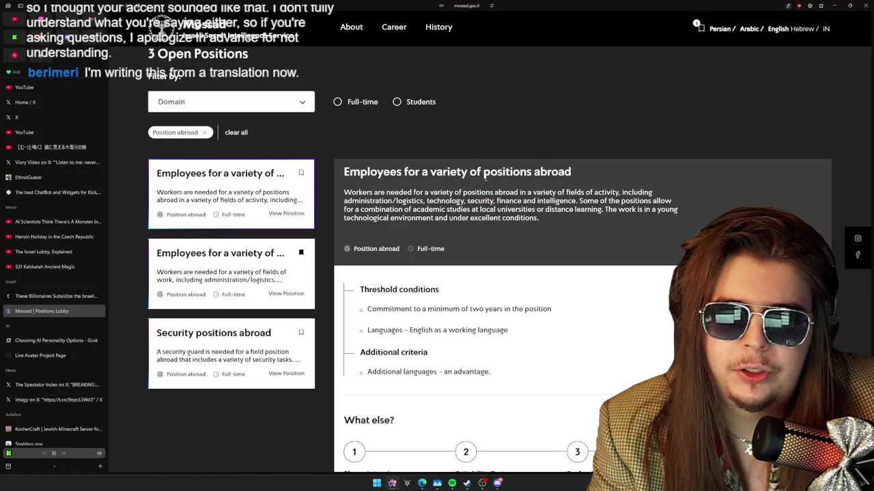Open the Security positions abroad card title
874x491 pixels.
coord(214,333)
